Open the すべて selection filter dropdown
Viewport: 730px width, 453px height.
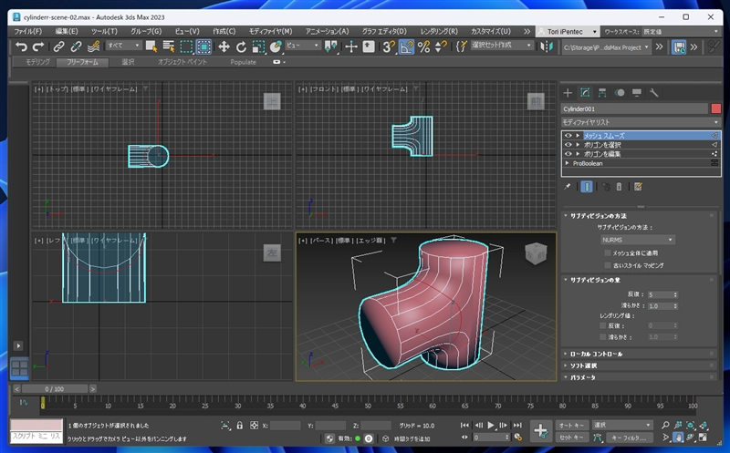point(123,46)
